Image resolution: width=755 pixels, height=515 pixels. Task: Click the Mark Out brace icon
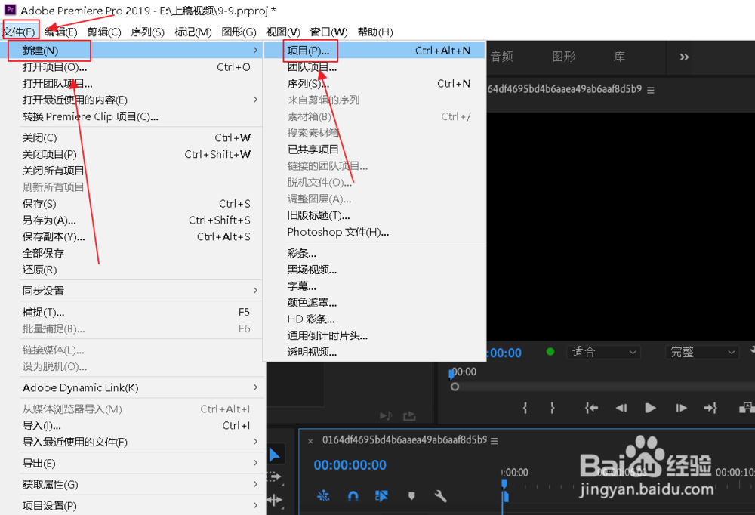point(553,408)
